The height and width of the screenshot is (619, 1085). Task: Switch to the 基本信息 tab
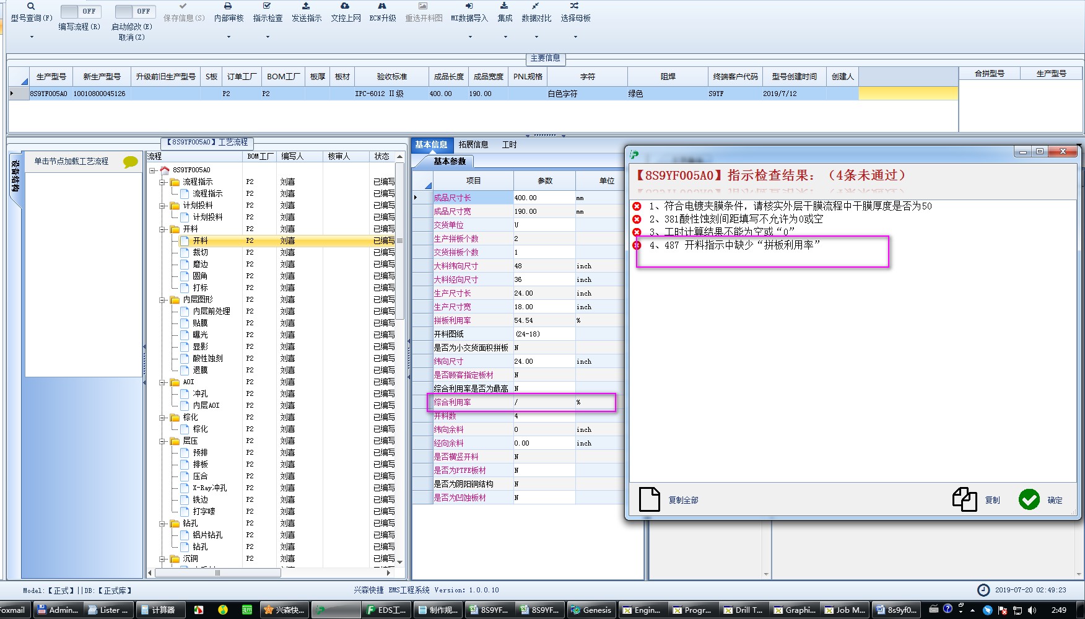tap(431, 144)
